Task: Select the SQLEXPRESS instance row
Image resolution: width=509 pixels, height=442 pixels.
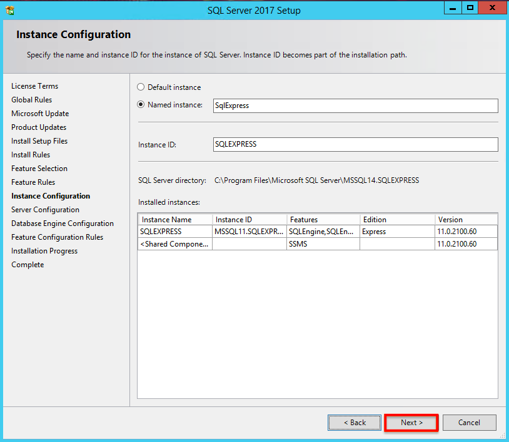Action: [x=318, y=232]
